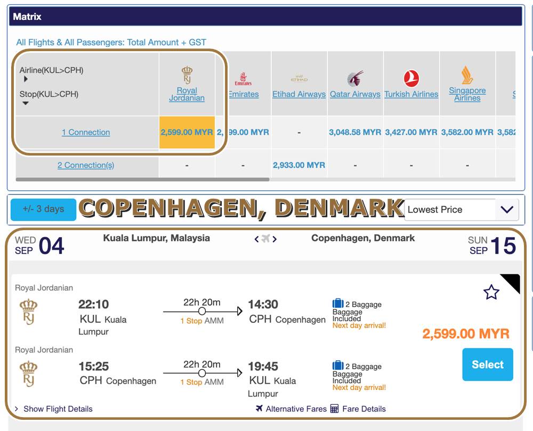Screen dimensions: 533x431
Task: Open the Emirates airline link
Action: click(x=243, y=94)
